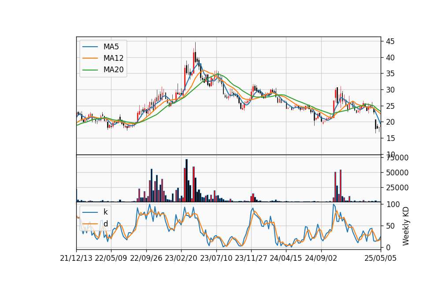The width and height of the screenshot is (423, 304).
Task: Click the 50 tick on Weekly KD axis
Action: coord(390,226)
